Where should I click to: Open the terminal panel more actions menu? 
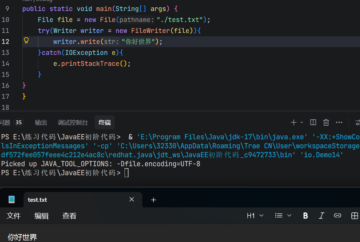click(x=339, y=122)
